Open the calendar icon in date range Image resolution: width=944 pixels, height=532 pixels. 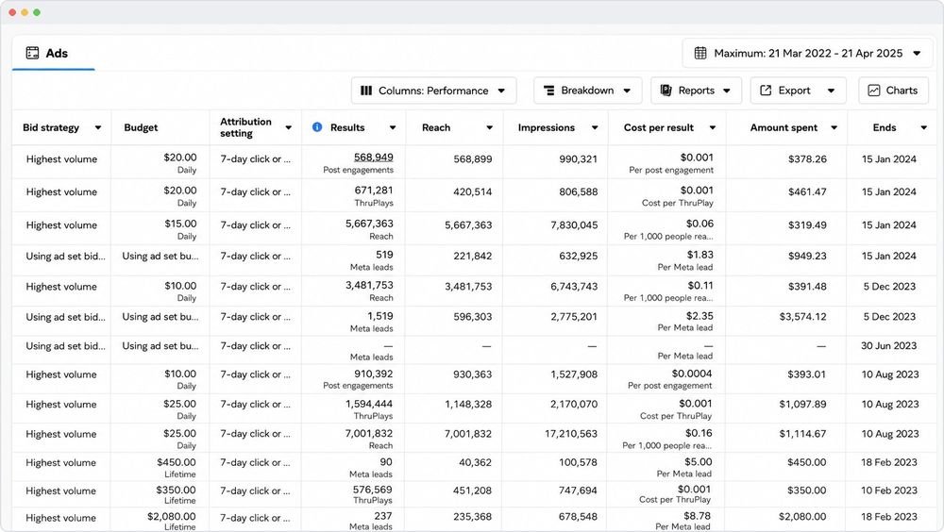click(x=700, y=53)
